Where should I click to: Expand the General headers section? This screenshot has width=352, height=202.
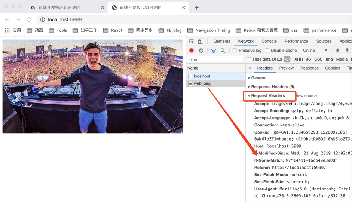tap(257, 78)
